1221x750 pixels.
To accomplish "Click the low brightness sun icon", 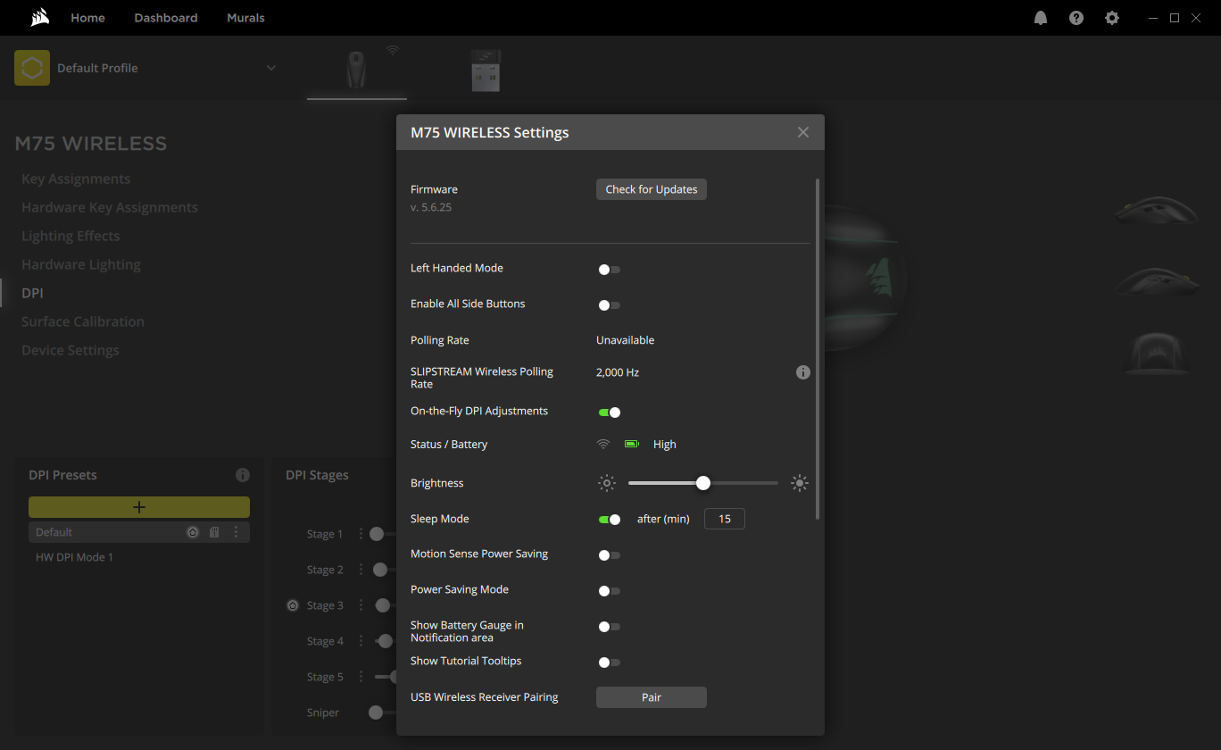I will pos(607,483).
